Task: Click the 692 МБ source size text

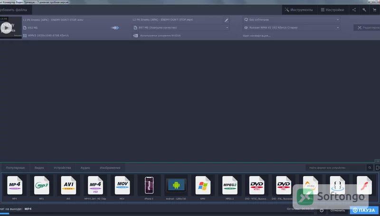Action: [x=33, y=28]
